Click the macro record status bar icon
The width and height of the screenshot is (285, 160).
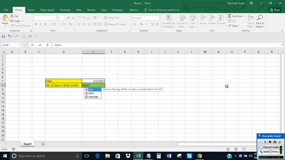coord(13,149)
